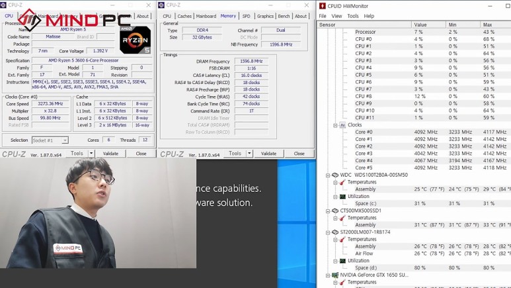Open the View menu in HWMonitor
The image size is (511, 288).
336,16
